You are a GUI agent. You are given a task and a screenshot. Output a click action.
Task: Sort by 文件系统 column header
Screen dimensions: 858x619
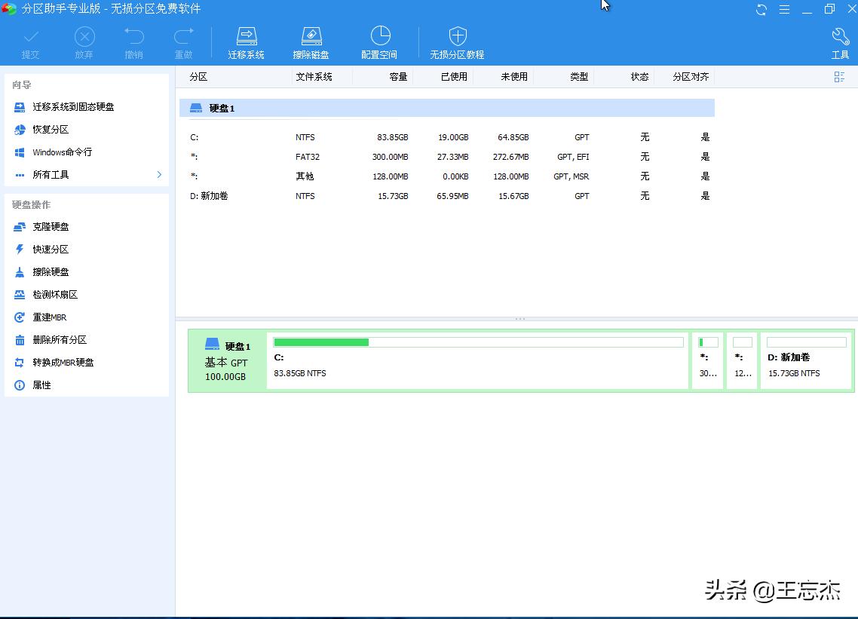[314, 77]
